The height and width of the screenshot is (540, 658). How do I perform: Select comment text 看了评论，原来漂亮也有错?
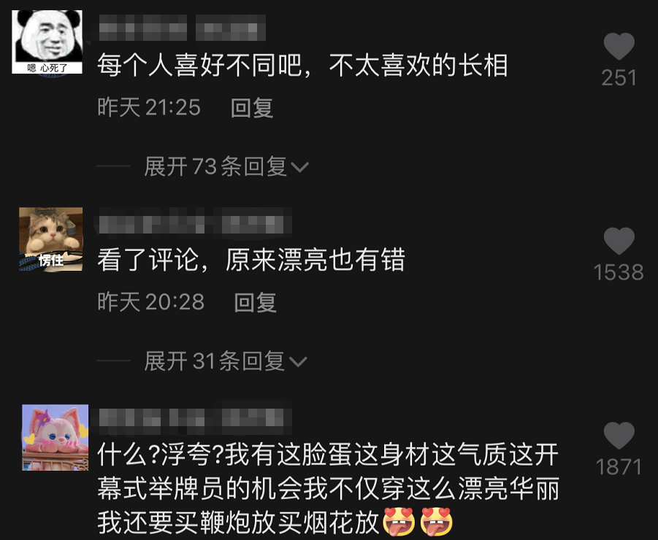(251, 260)
